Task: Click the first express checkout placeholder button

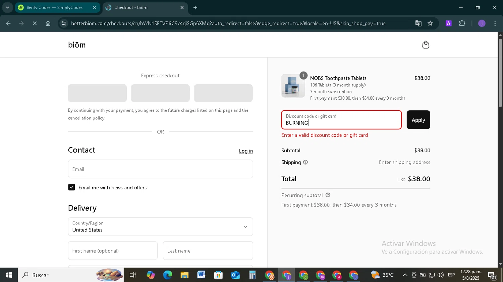Action: pos(97,93)
